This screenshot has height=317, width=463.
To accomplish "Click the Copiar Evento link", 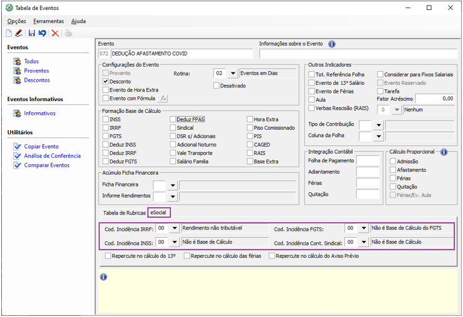I will (x=41, y=147).
